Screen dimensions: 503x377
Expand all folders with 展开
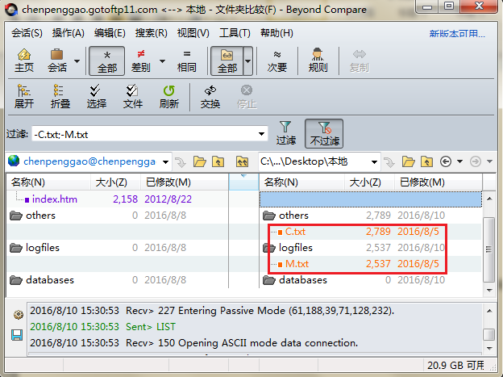coord(23,96)
